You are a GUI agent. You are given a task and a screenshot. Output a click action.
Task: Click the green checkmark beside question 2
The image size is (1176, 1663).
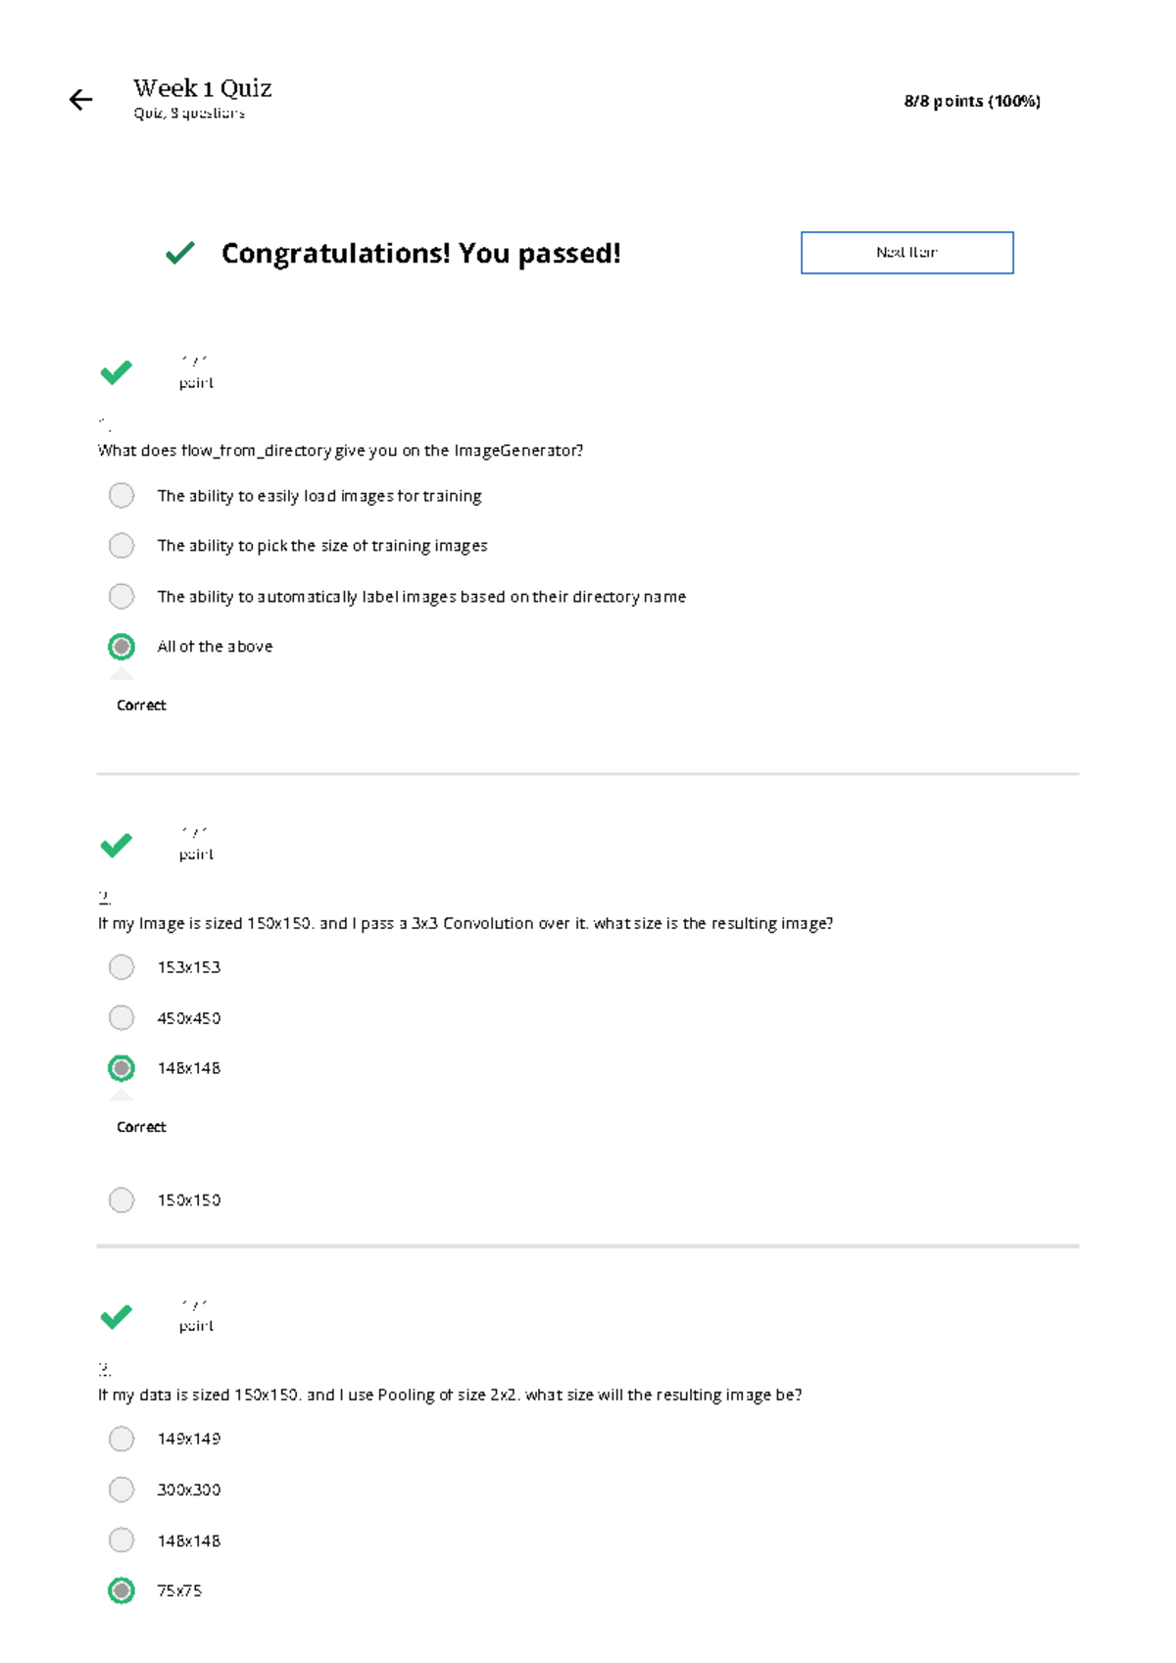(117, 844)
